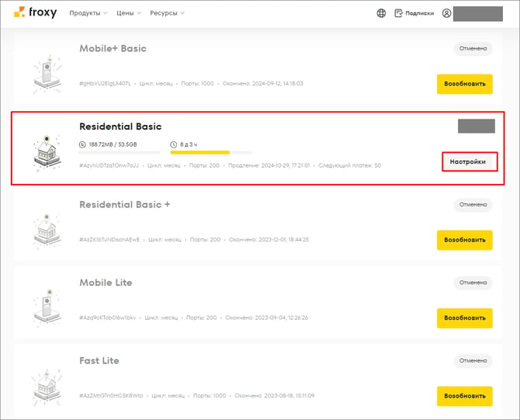Click the traffic usage icon beside 188.72MB
The image size is (520, 420).
(x=82, y=144)
